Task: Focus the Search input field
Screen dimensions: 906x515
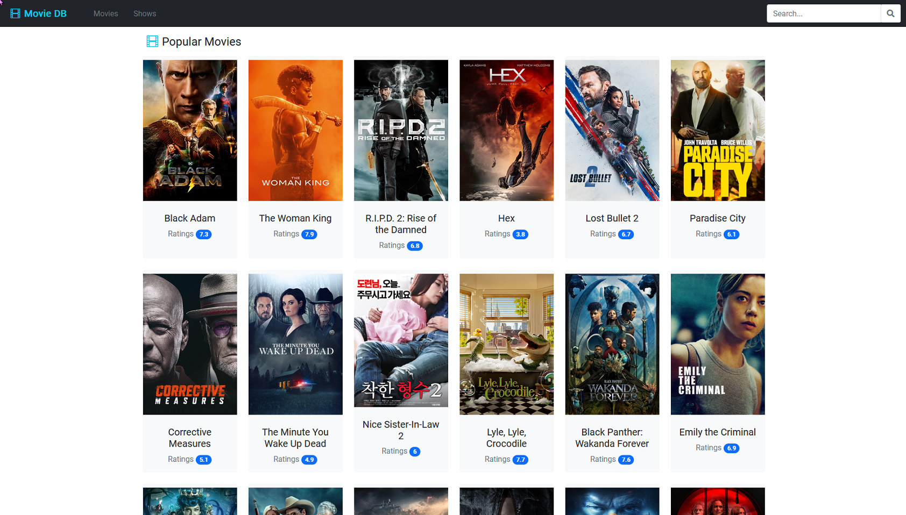Action: [824, 13]
